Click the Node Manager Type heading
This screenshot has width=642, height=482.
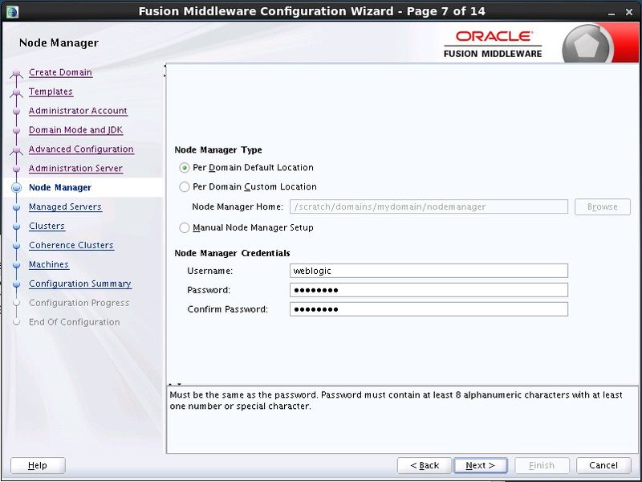pos(218,150)
